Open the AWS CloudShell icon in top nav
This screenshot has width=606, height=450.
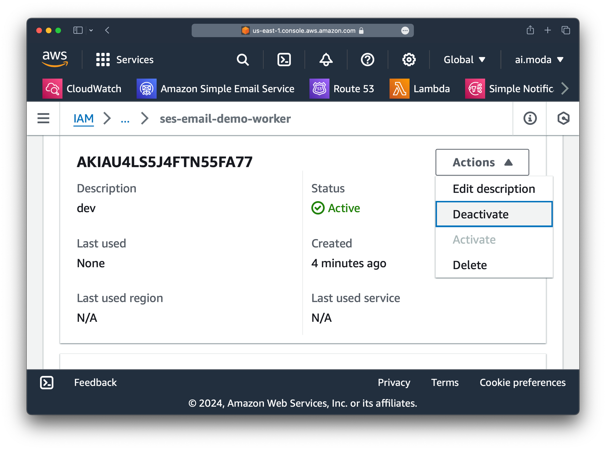click(x=284, y=60)
